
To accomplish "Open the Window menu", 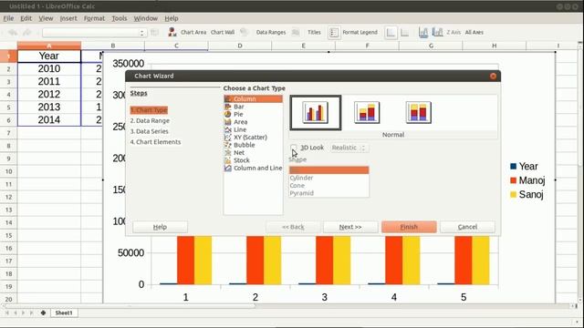I will coord(146,18).
